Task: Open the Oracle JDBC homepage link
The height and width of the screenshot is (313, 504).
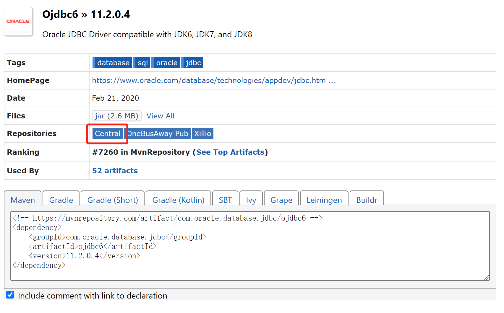Action: coord(214,80)
